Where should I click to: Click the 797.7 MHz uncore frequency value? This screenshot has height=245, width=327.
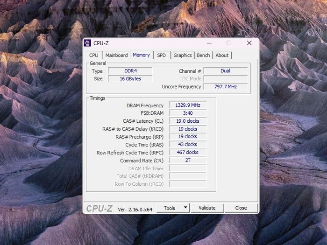tap(226, 87)
